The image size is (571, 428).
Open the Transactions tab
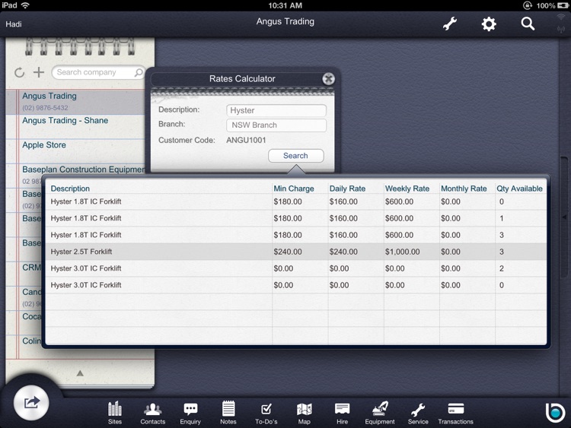click(455, 413)
